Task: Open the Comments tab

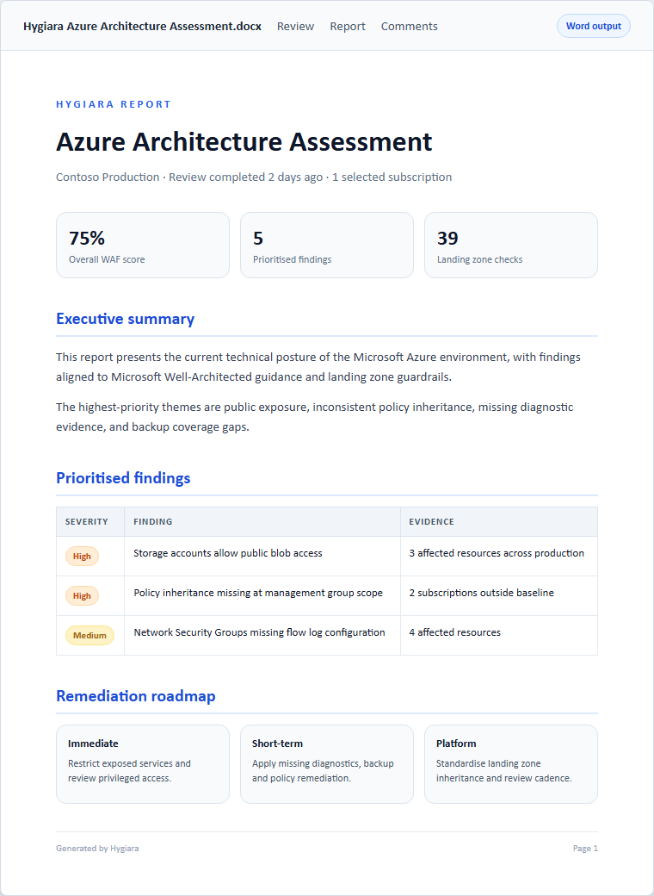Action: coord(409,27)
